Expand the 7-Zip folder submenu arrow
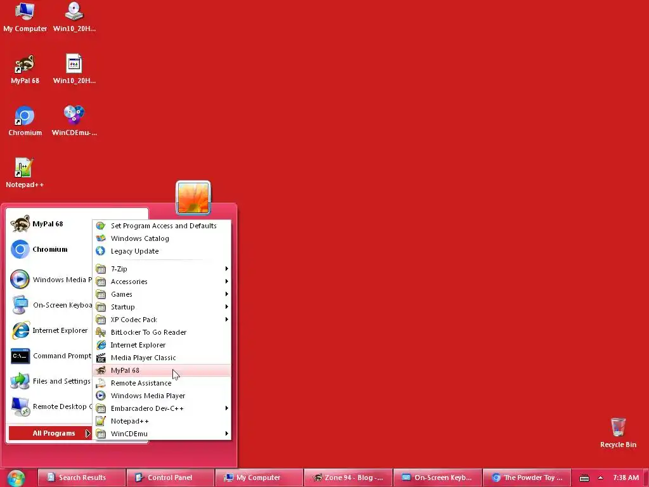649x487 pixels. 227,269
